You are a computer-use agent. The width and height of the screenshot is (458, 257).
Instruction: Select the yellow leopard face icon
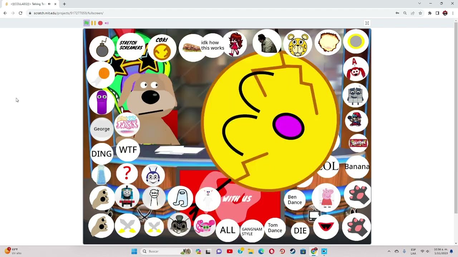click(298, 44)
